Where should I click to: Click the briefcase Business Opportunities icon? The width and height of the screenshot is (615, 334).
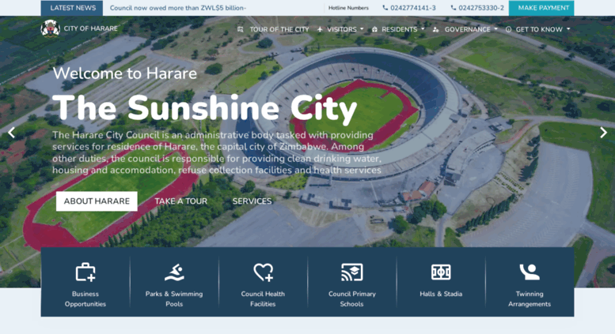85,272
